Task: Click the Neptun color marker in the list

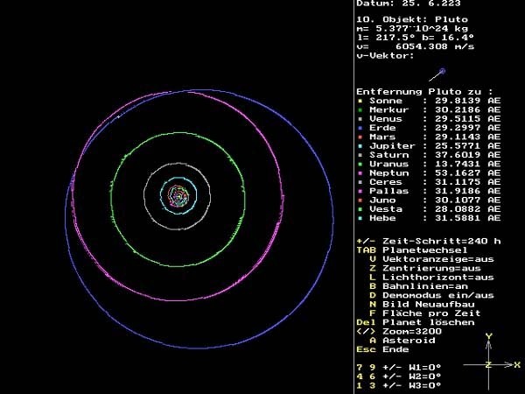Action: pos(360,172)
